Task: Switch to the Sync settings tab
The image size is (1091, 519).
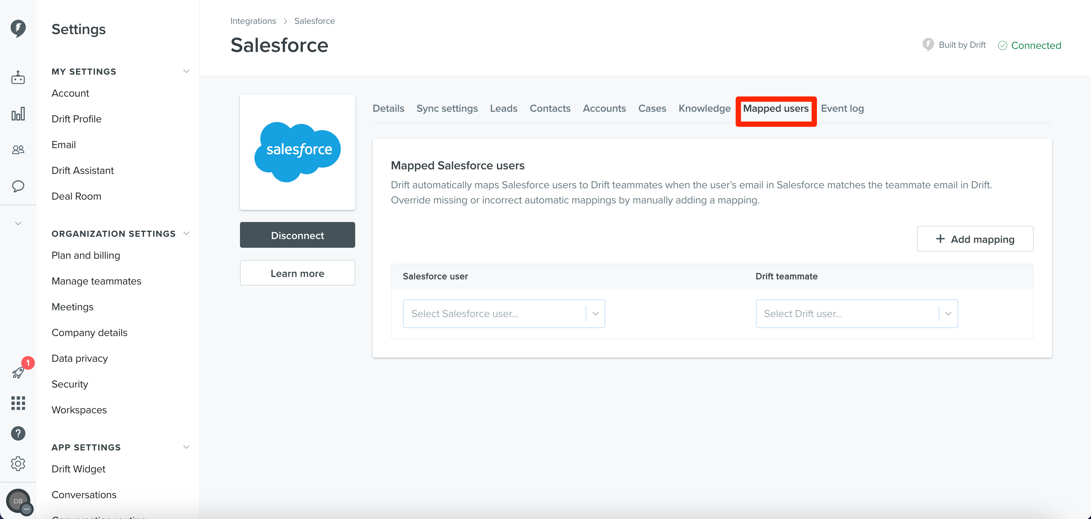Action: pos(447,108)
